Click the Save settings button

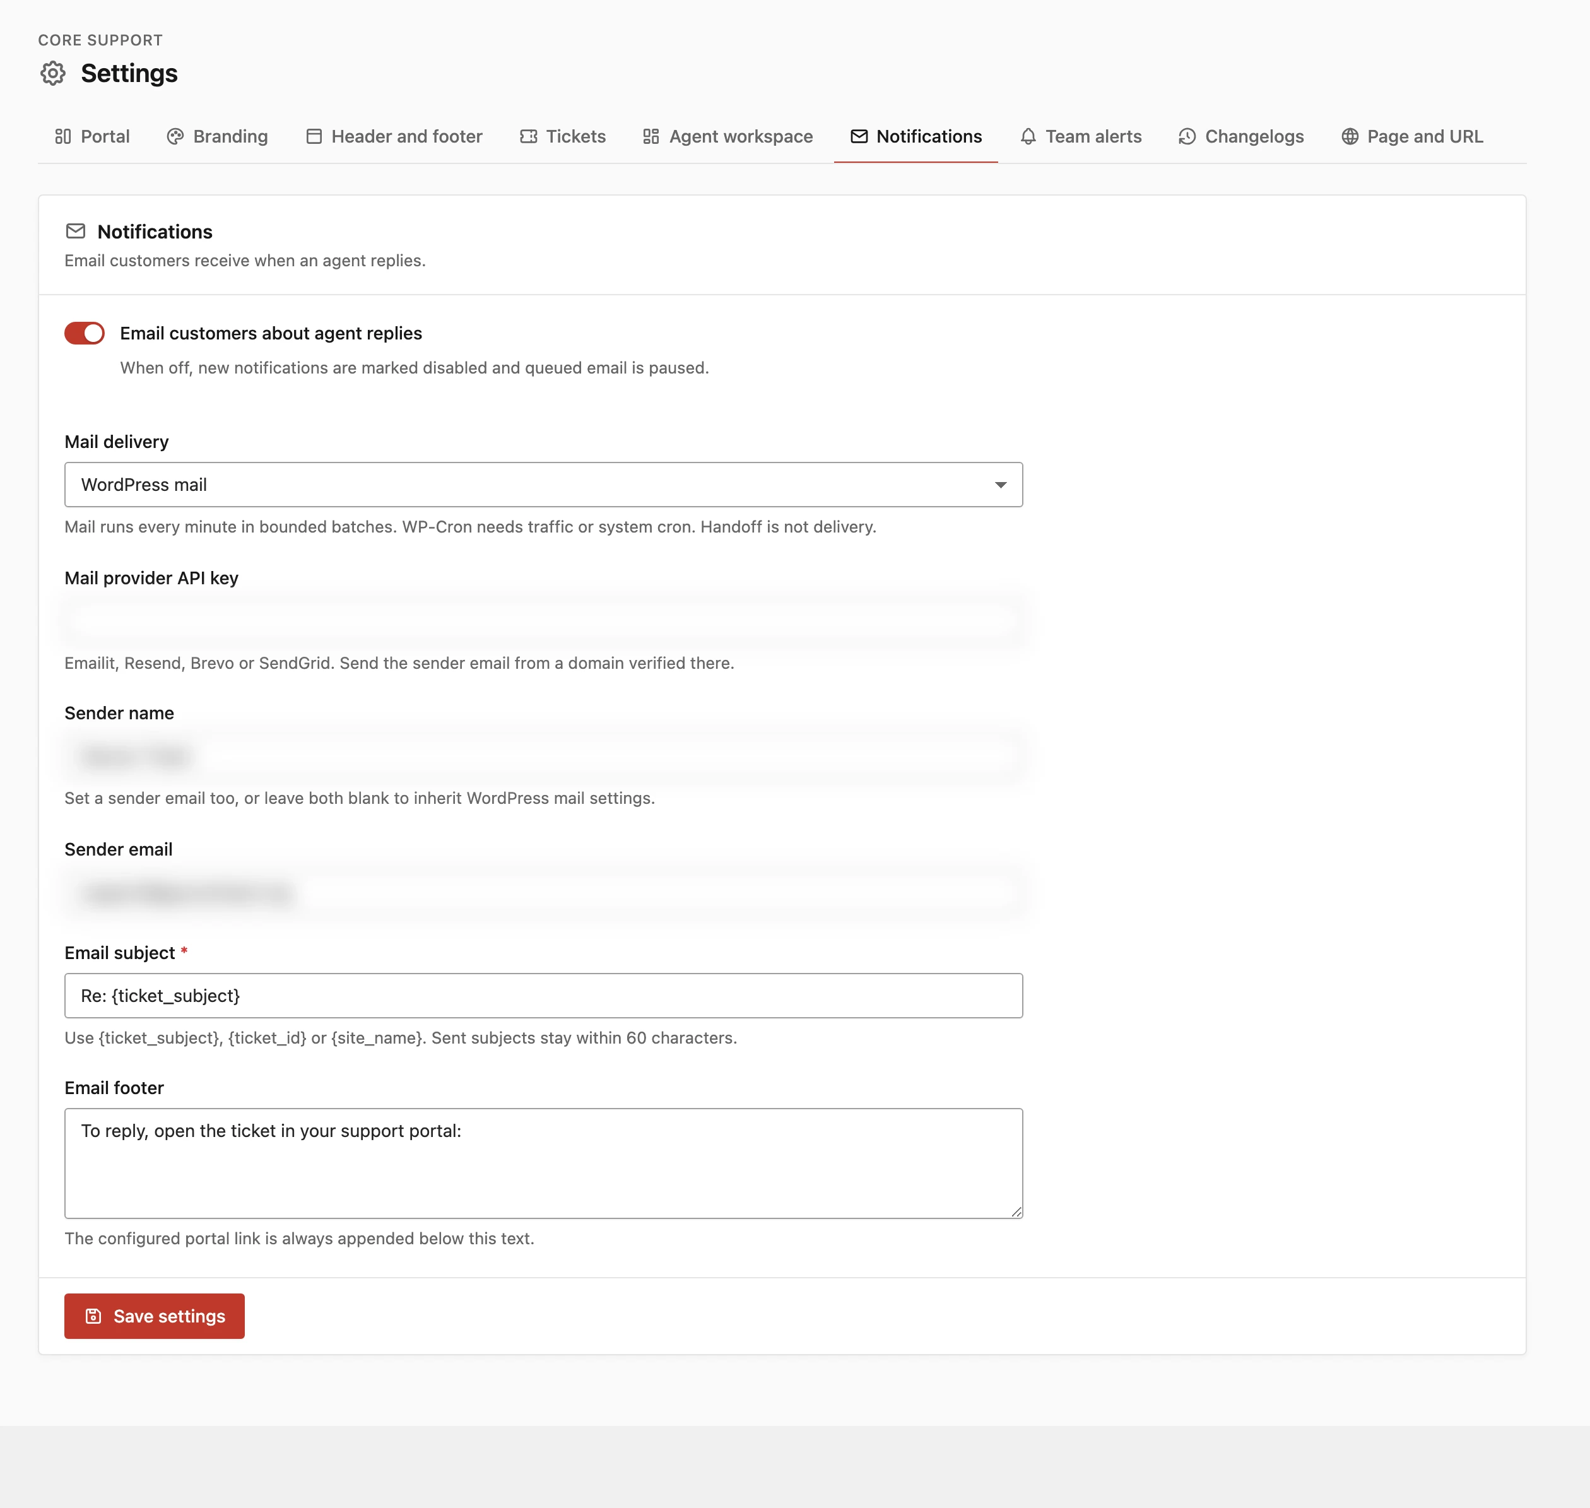click(x=155, y=1316)
